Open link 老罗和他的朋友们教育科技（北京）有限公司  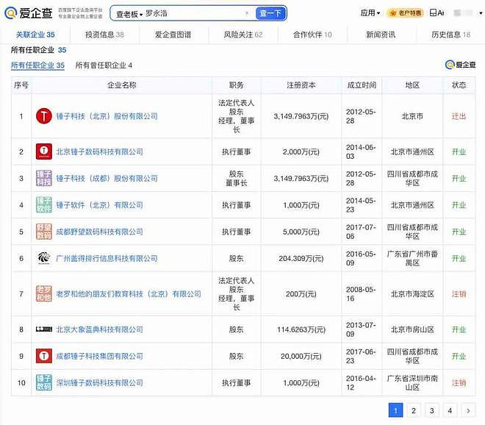pos(129,294)
